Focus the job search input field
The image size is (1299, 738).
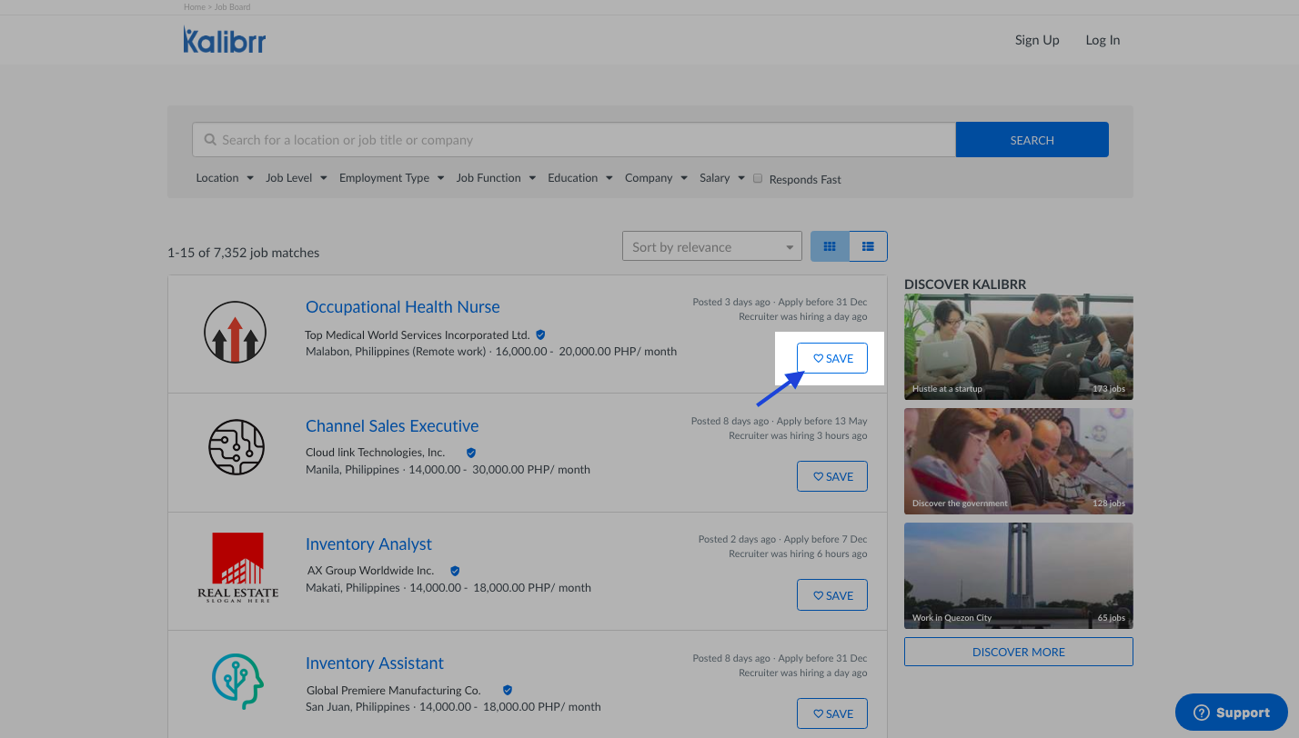click(x=573, y=140)
